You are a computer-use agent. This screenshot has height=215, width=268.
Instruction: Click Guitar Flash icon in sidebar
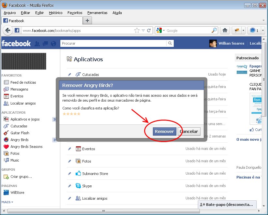tap(6, 133)
